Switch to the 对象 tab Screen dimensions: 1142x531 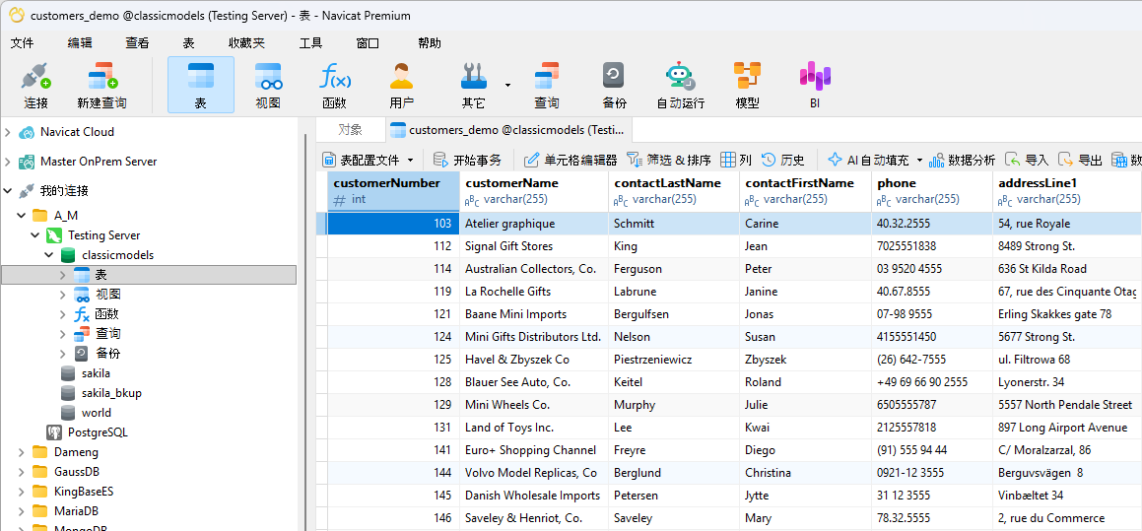coord(351,130)
